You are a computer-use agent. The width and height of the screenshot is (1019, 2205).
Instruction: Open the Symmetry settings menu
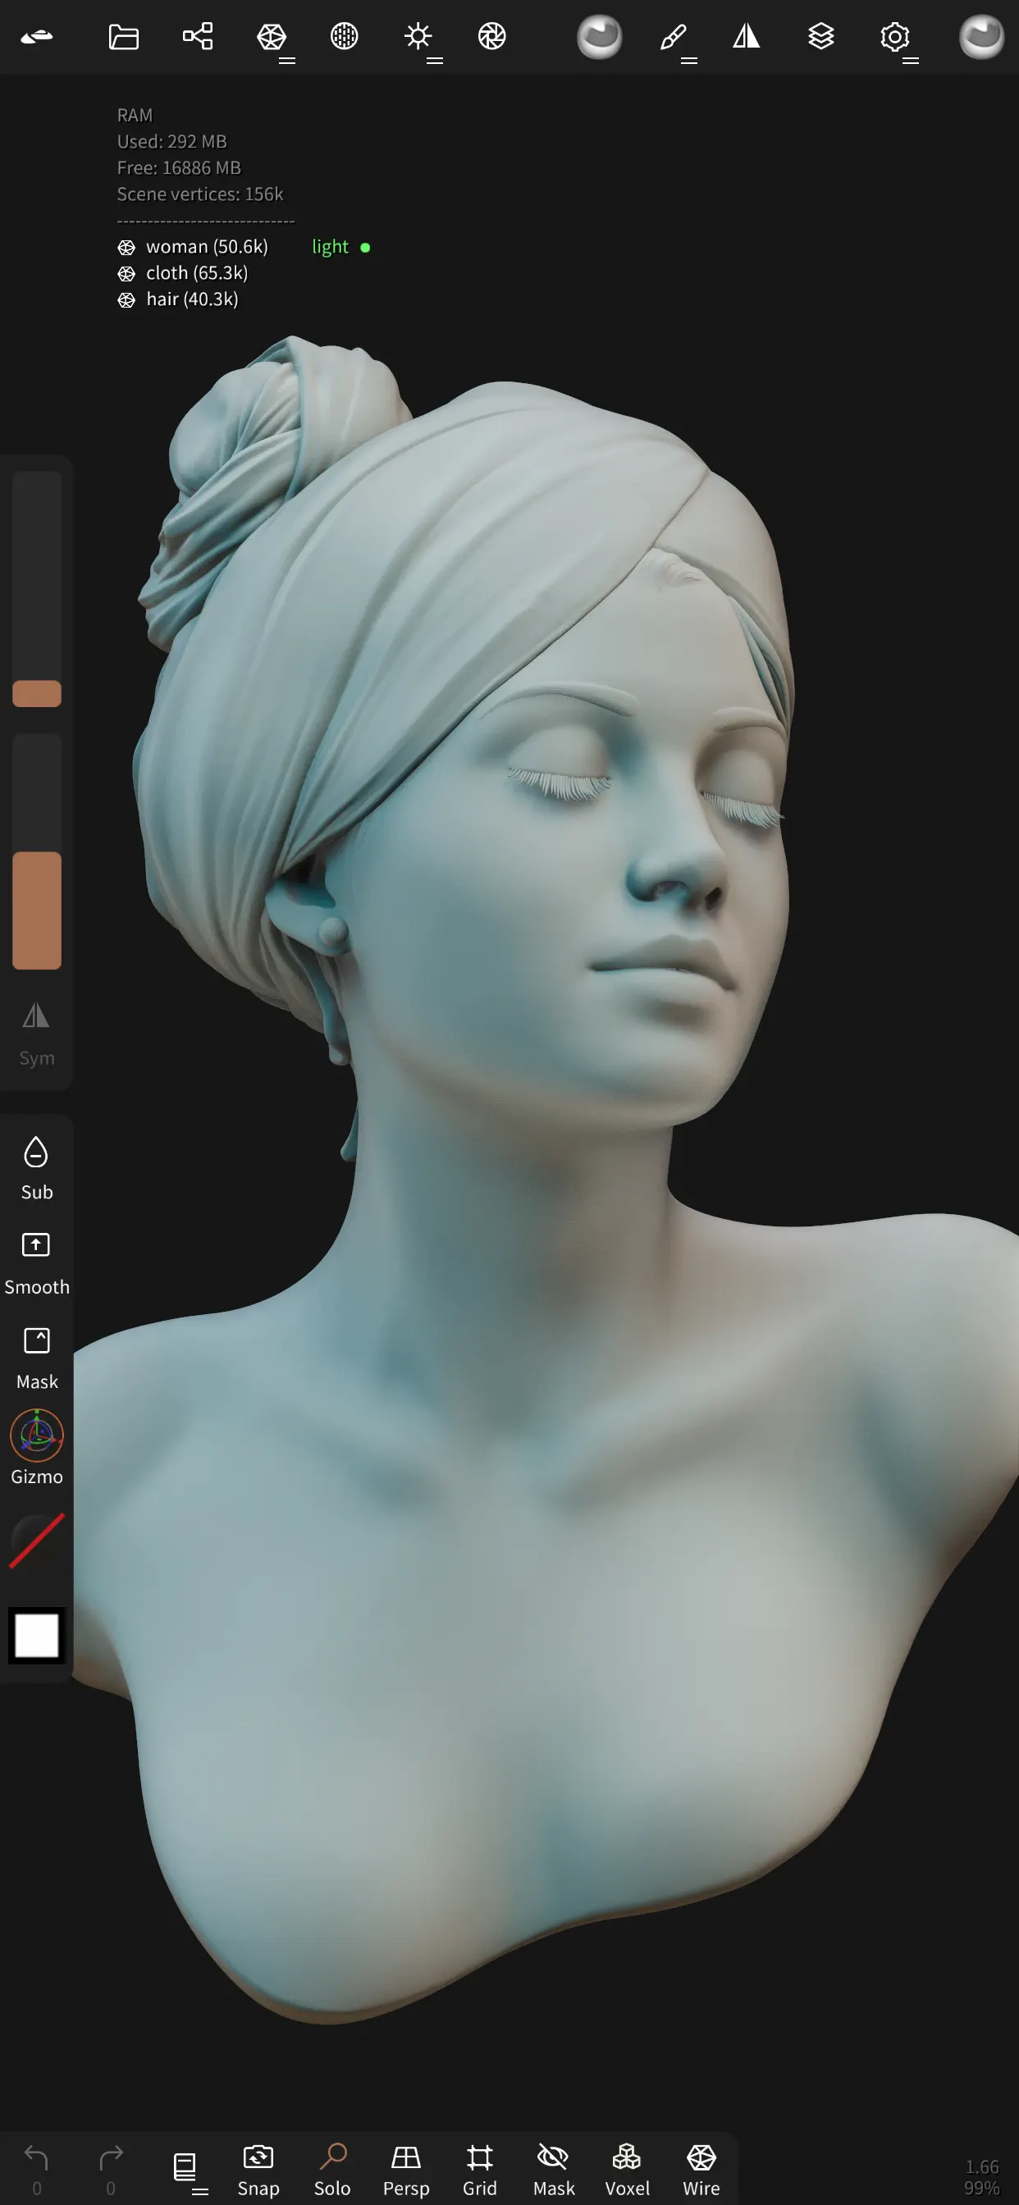[747, 36]
